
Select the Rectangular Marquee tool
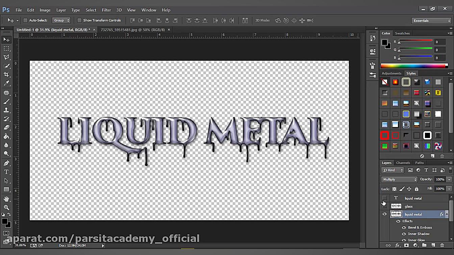pos(6,49)
